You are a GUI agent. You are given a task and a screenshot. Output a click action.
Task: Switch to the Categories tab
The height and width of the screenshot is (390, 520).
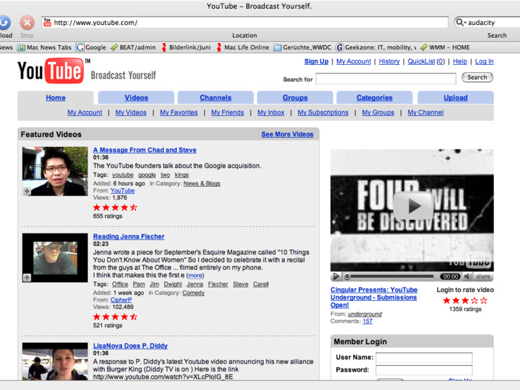[374, 98]
